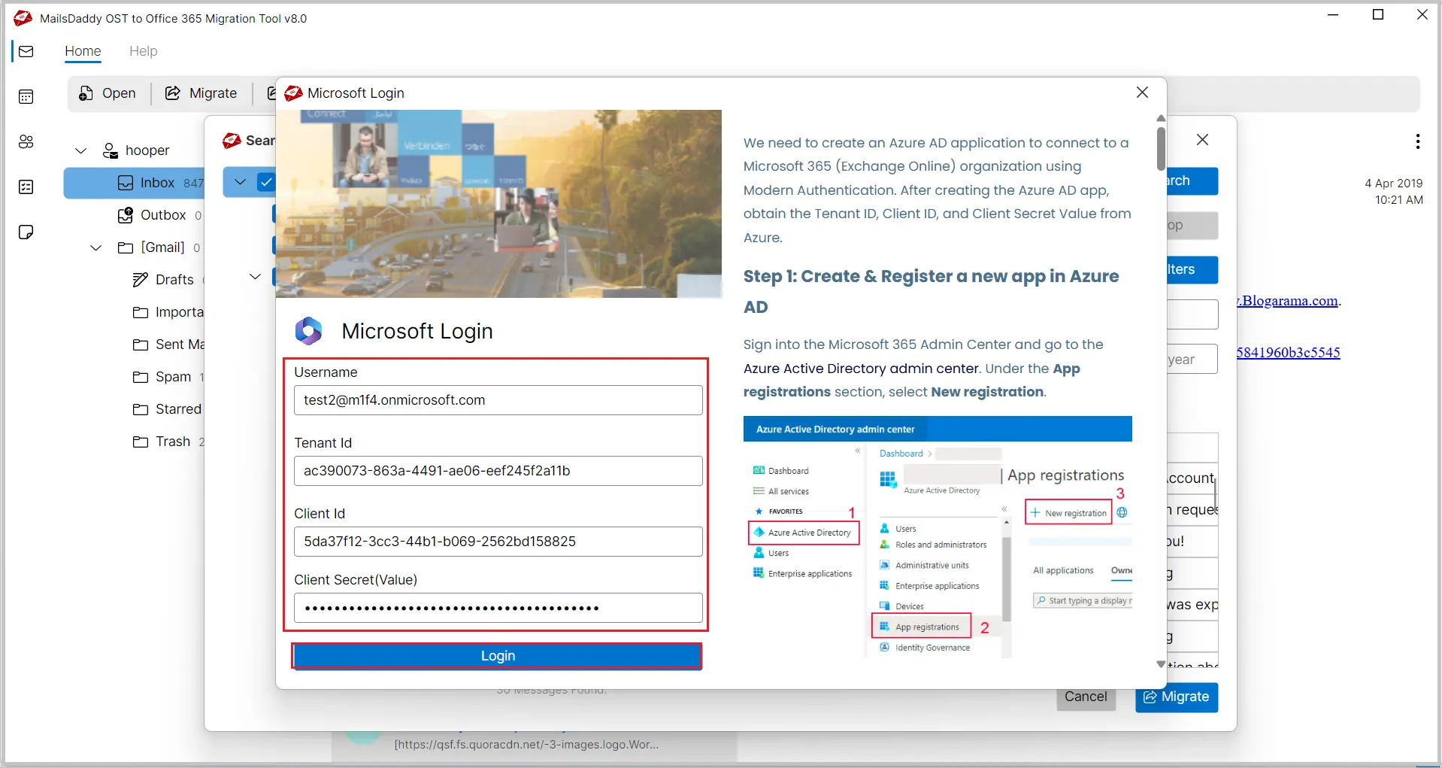Image resolution: width=1442 pixels, height=768 pixels.
Task: Close the Microsoft Login dialog
Action: [x=1142, y=93]
